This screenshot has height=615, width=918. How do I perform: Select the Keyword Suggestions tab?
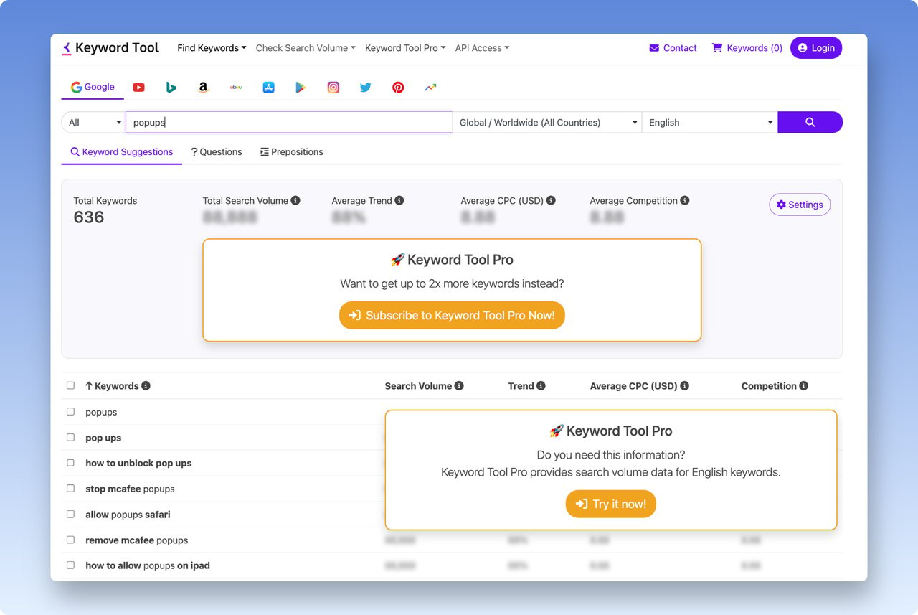(122, 152)
